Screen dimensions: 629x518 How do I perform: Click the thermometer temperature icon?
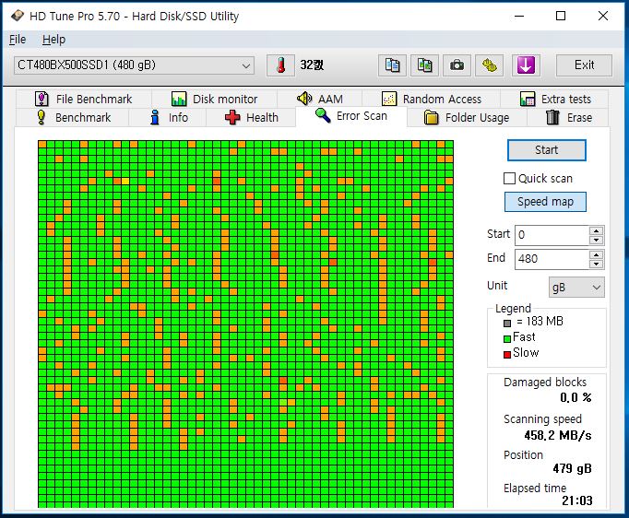[280, 65]
